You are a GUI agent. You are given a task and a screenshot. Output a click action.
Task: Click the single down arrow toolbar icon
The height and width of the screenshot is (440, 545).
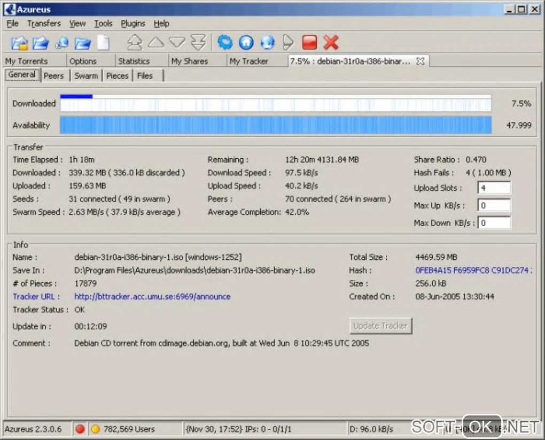(177, 42)
